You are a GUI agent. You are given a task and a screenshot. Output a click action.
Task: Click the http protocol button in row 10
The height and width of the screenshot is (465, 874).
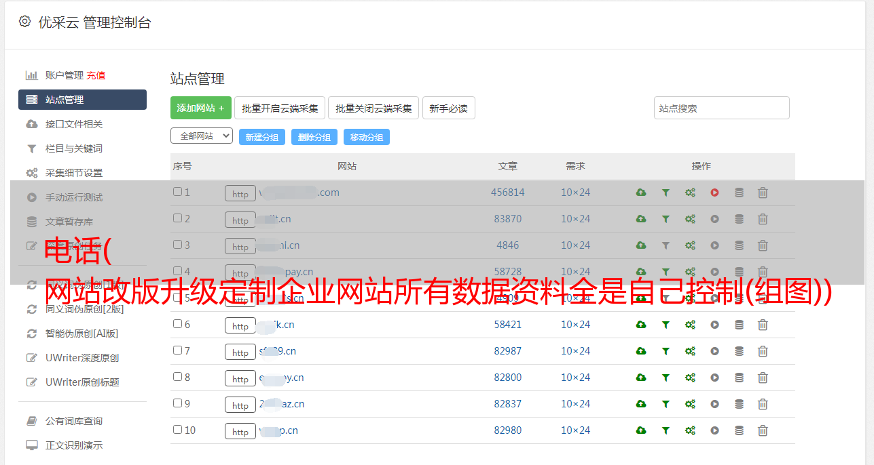(x=240, y=432)
